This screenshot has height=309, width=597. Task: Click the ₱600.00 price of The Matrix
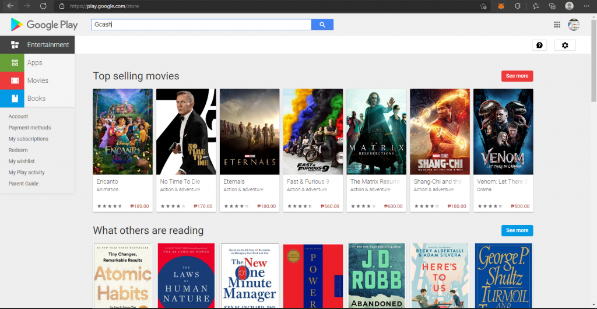(394, 206)
